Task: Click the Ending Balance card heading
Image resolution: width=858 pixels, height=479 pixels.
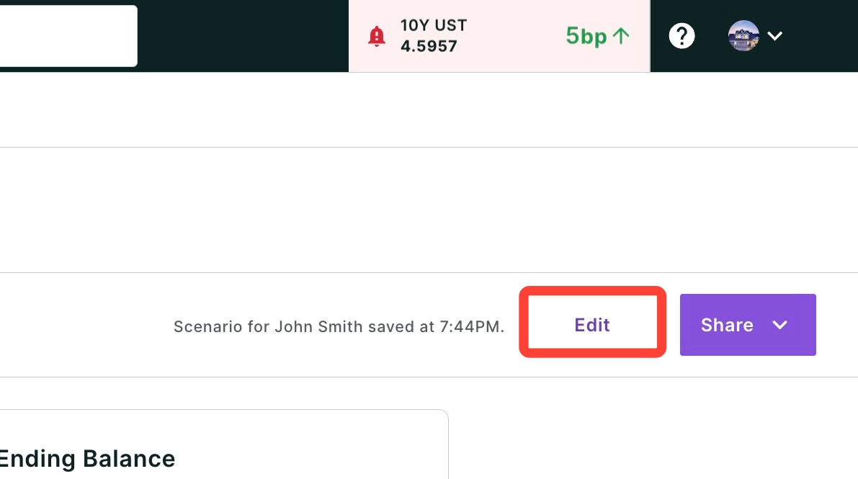Action: click(x=88, y=459)
